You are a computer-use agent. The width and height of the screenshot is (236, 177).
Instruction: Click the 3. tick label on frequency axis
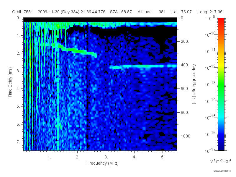click(x=106, y=157)
